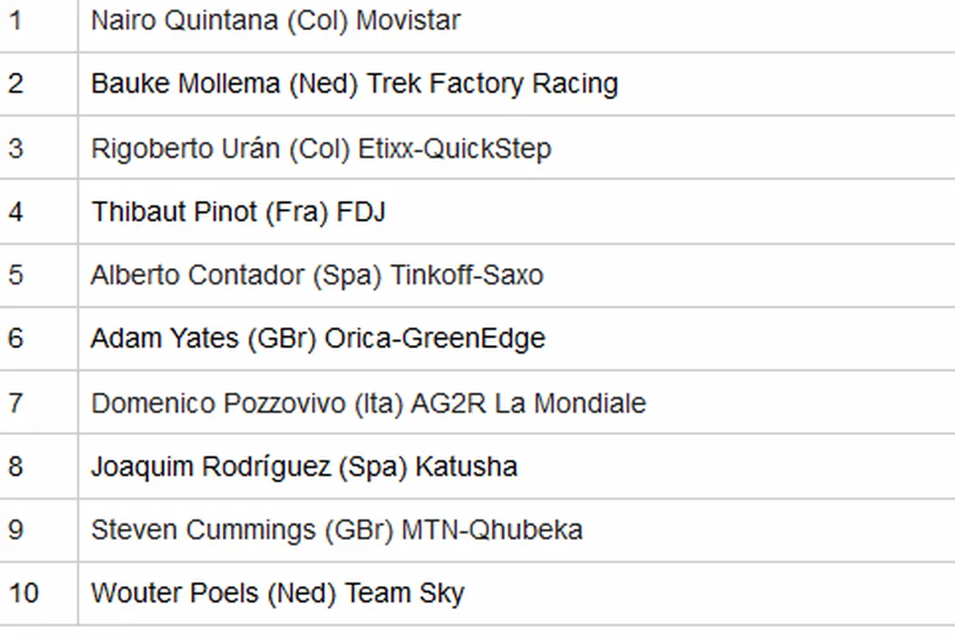Select Wouter Poels Team Sky entry
The width and height of the screenshot is (955, 636).
click(x=277, y=593)
